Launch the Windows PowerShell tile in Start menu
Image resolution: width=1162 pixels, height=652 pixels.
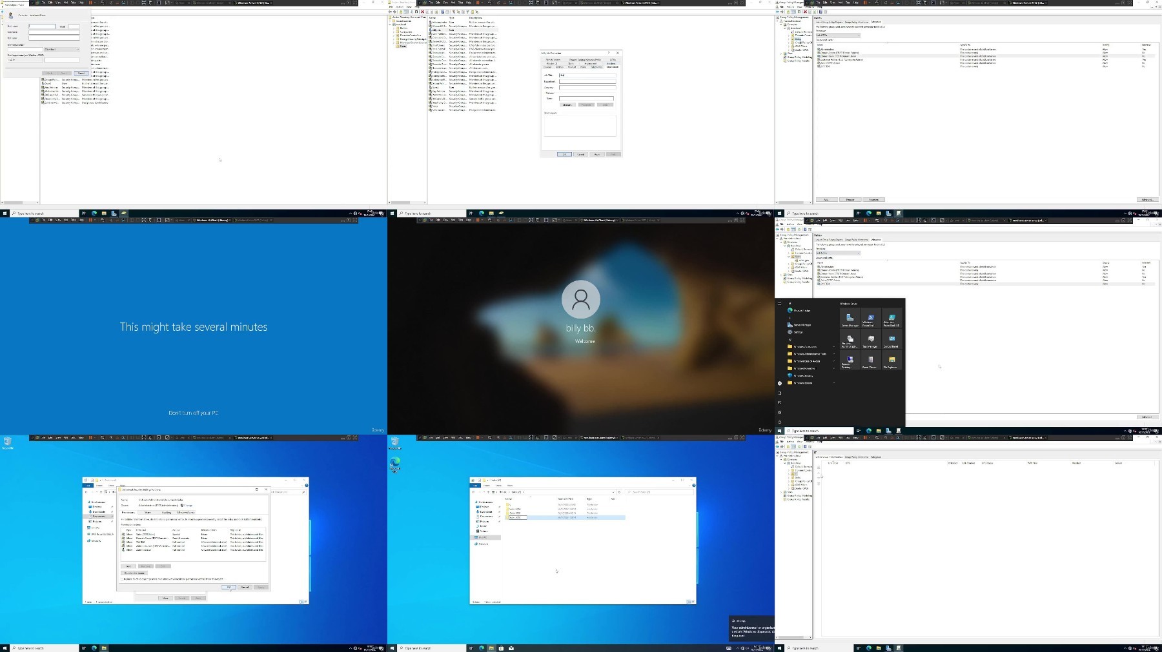pyautogui.click(x=870, y=319)
